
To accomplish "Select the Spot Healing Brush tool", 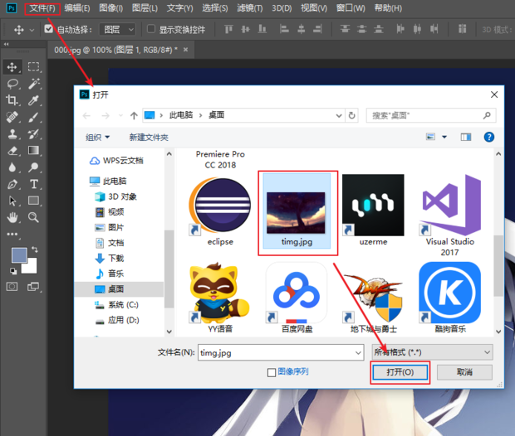I will [12, 117].
